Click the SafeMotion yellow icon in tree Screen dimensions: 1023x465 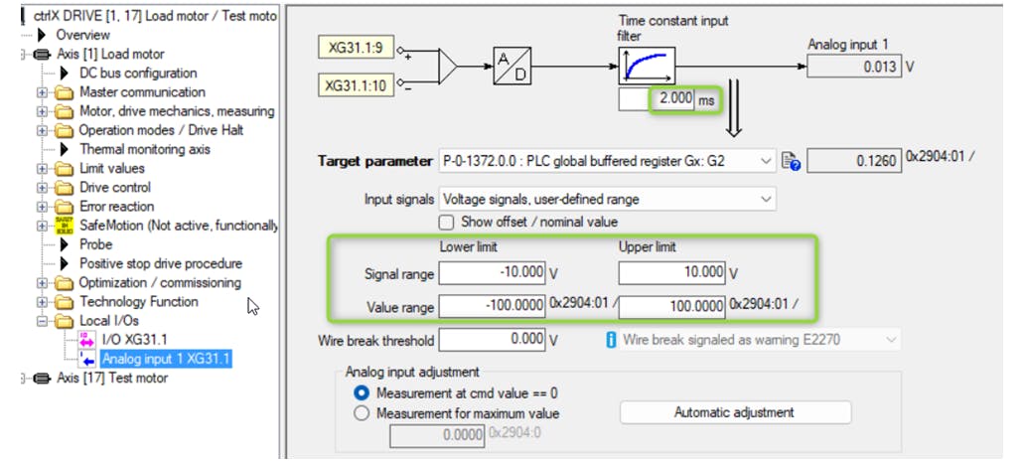click(65, 226)
